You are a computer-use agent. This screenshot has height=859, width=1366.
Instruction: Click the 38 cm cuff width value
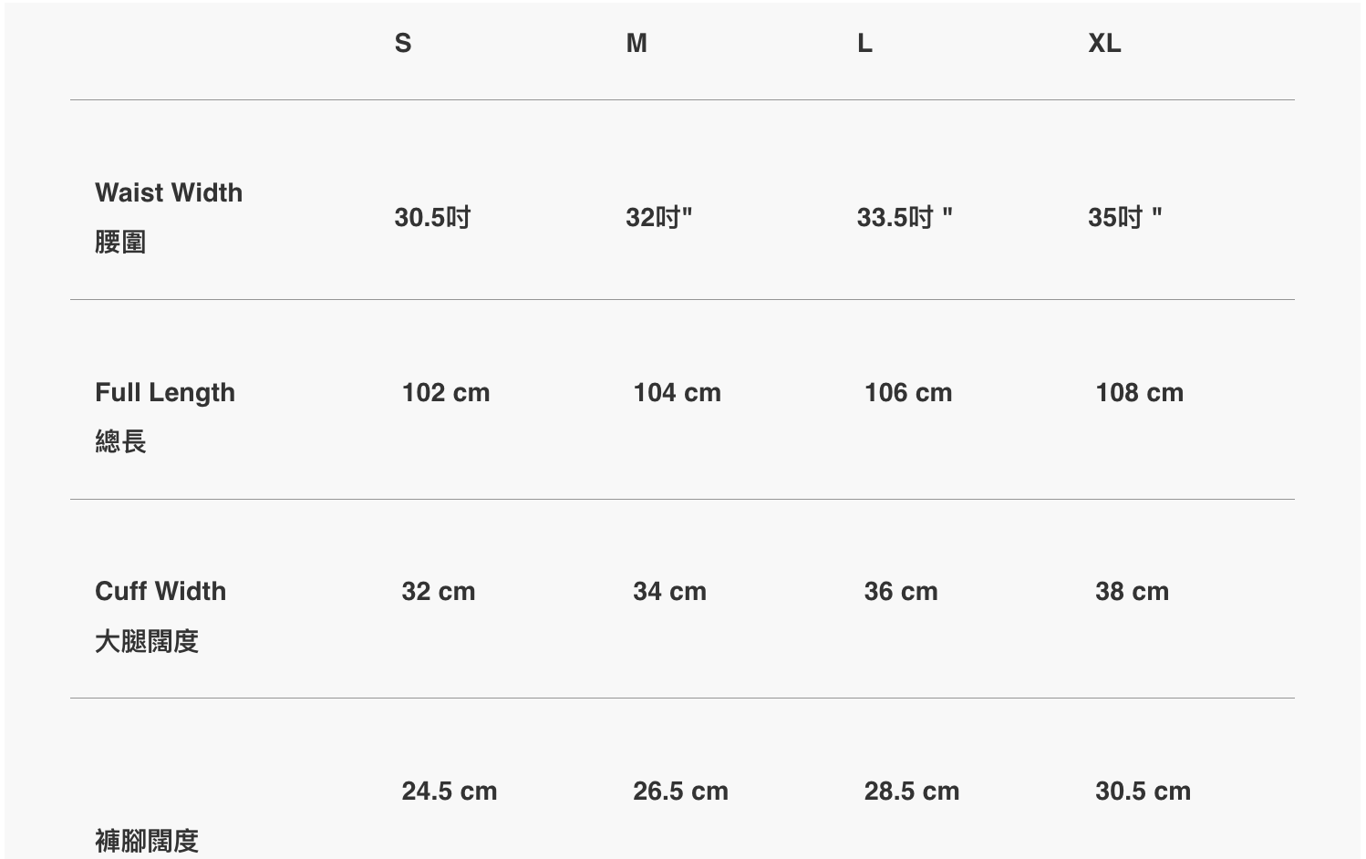pos(1132,591)
